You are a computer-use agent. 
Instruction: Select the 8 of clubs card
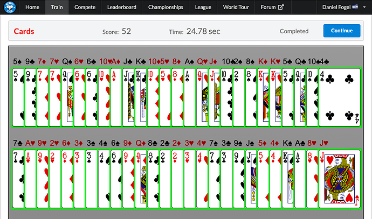153,179
